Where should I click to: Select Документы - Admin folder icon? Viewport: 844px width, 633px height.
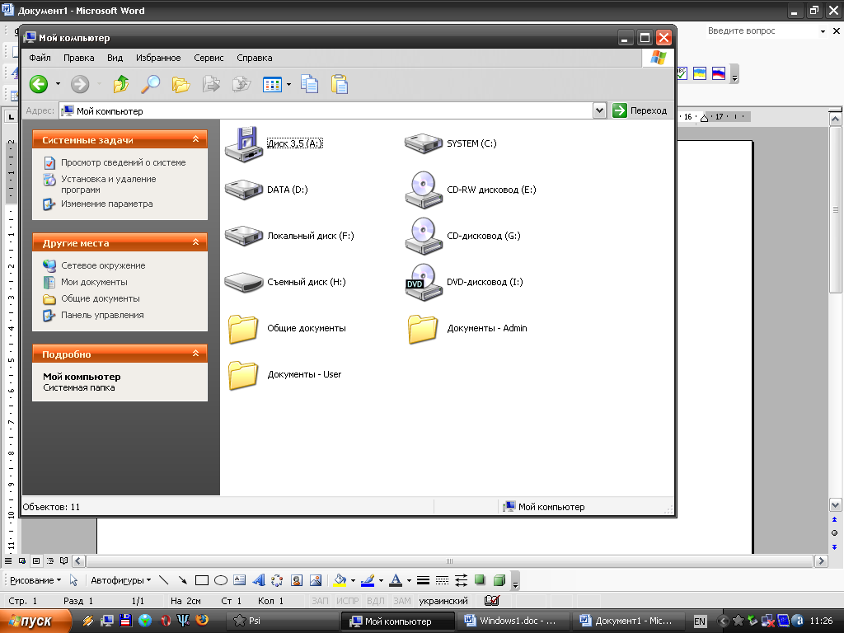pyautogui.click(x=423, y=328)
